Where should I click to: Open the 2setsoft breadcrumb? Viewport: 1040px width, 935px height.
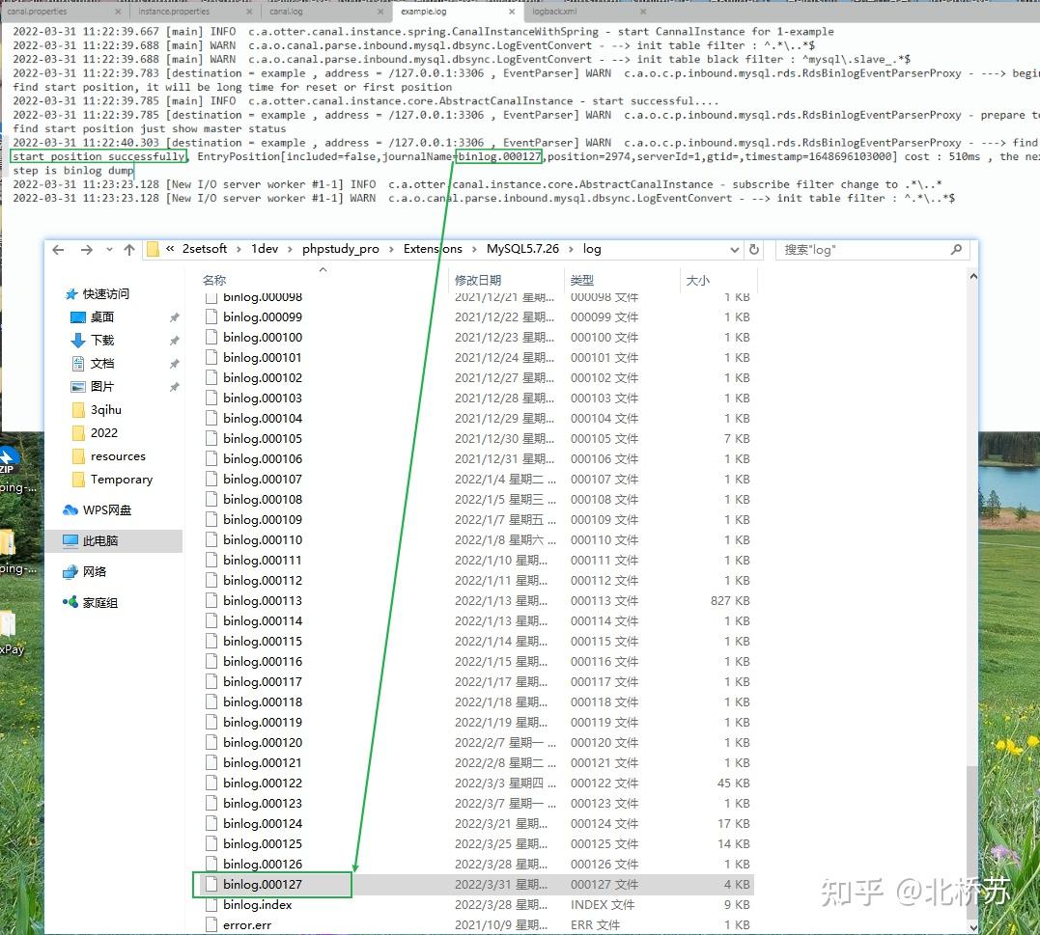[x=205, y=249]
